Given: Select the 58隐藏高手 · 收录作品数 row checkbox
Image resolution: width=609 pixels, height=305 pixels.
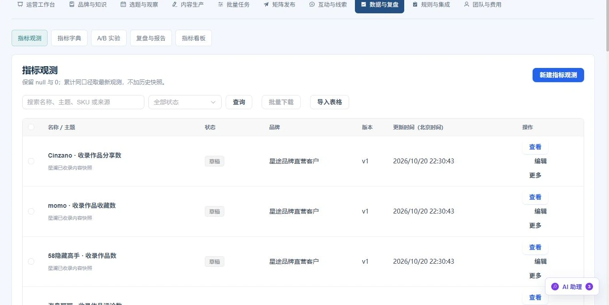Looking at the screenshot, I should 31,261.
